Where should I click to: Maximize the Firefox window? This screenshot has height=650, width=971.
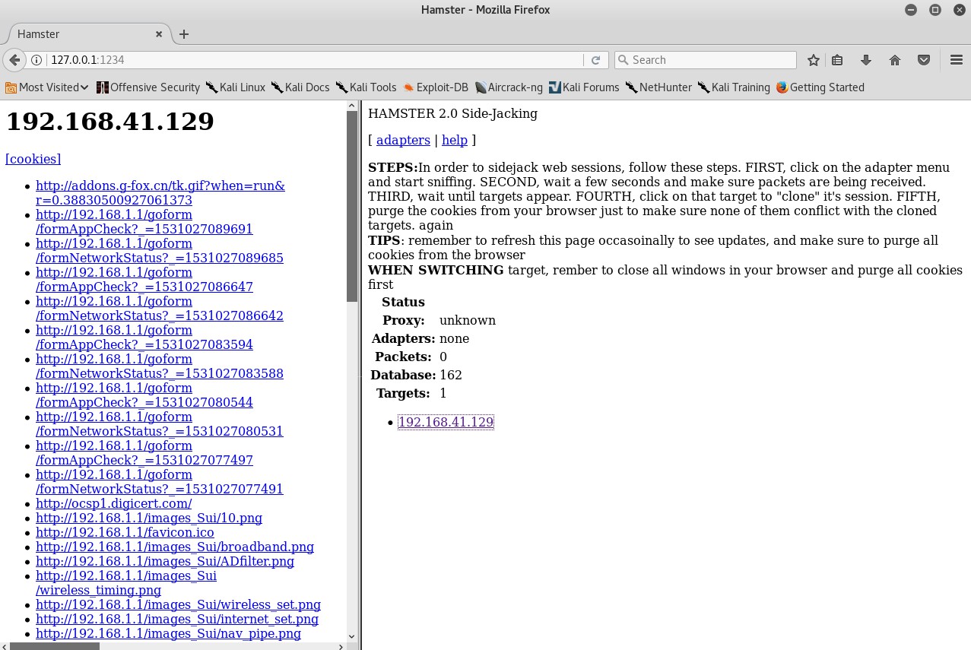(935, 10)
